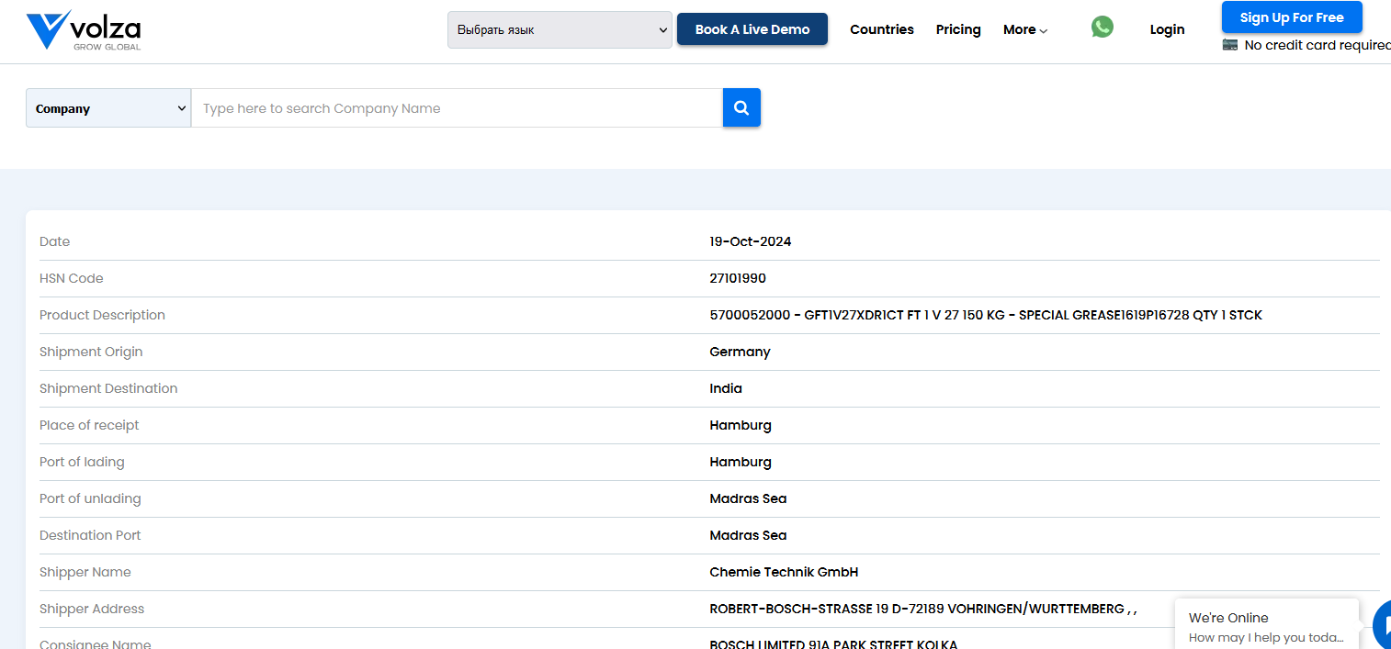
Task: Open the language selection dropdown
Action: click(560, 29)
